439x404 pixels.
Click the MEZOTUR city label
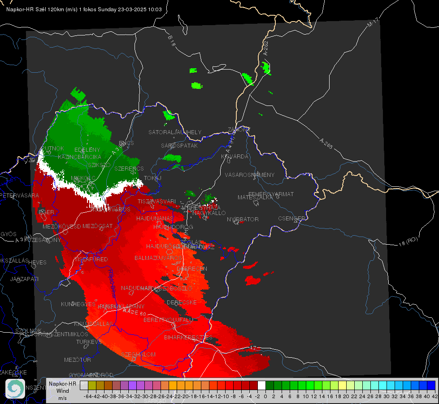point(78,360)
